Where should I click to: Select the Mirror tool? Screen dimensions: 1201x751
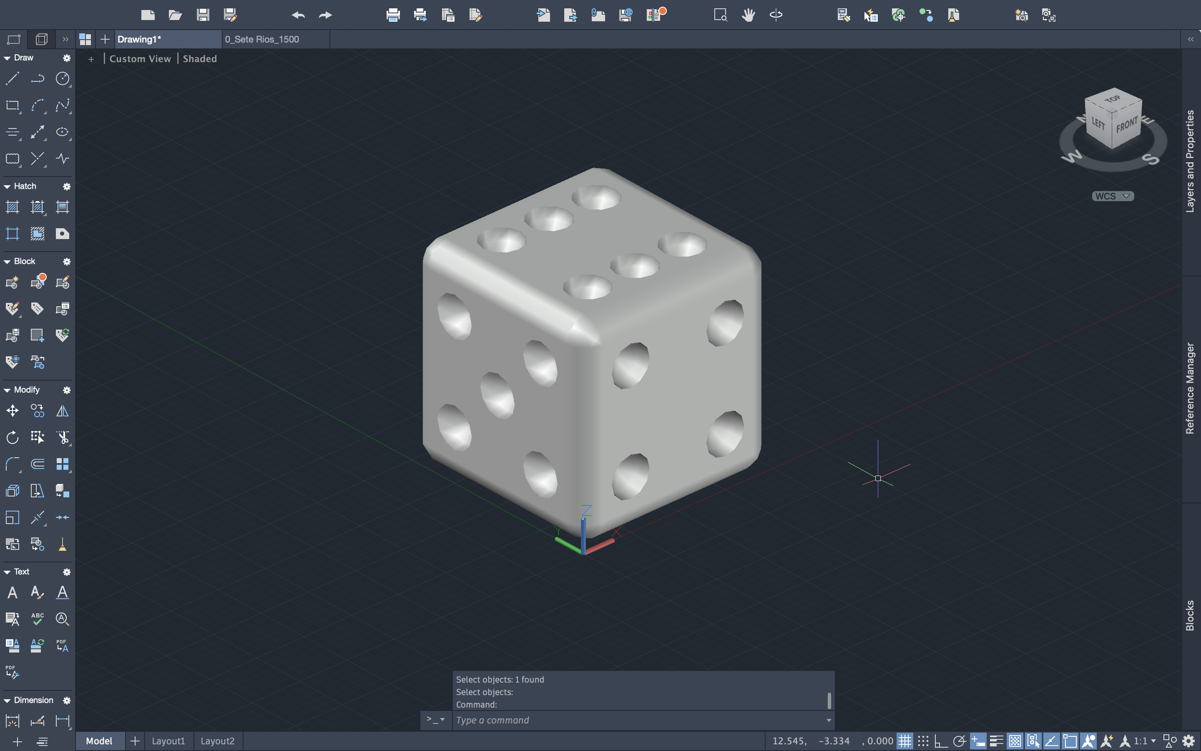[x=63, y=411]
